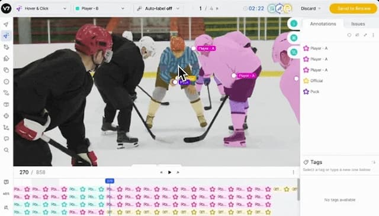Click the Player - A label on pink torso
379x216 pixels.
(246, 76)
